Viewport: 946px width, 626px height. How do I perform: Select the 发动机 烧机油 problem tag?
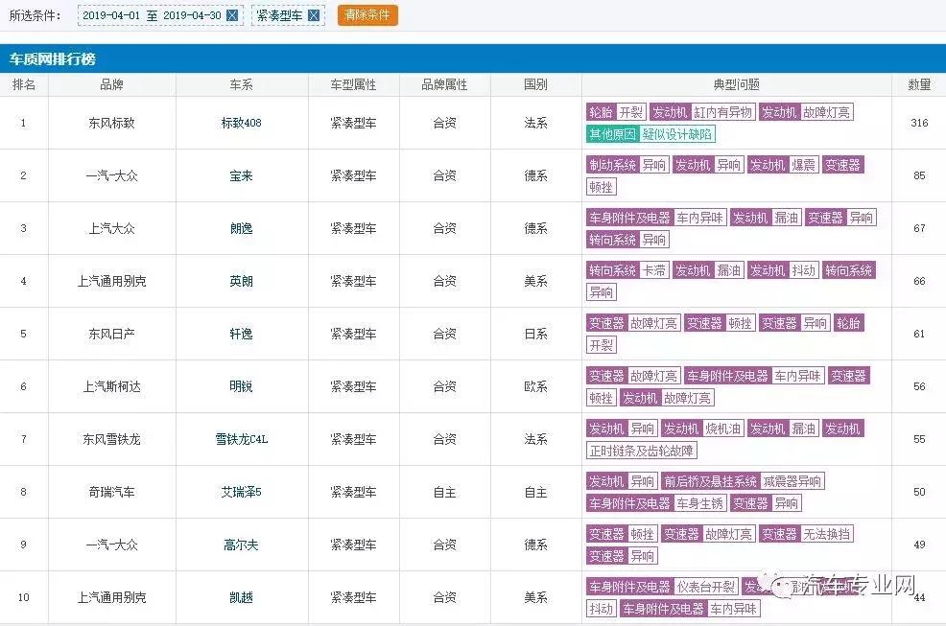coord(702,429)
